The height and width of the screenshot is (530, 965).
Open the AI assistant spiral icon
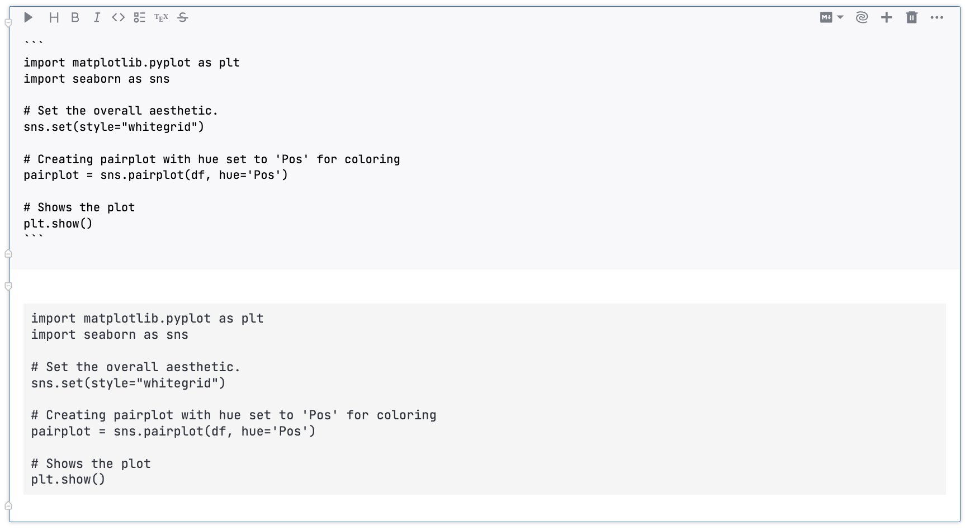click(862, 17)
